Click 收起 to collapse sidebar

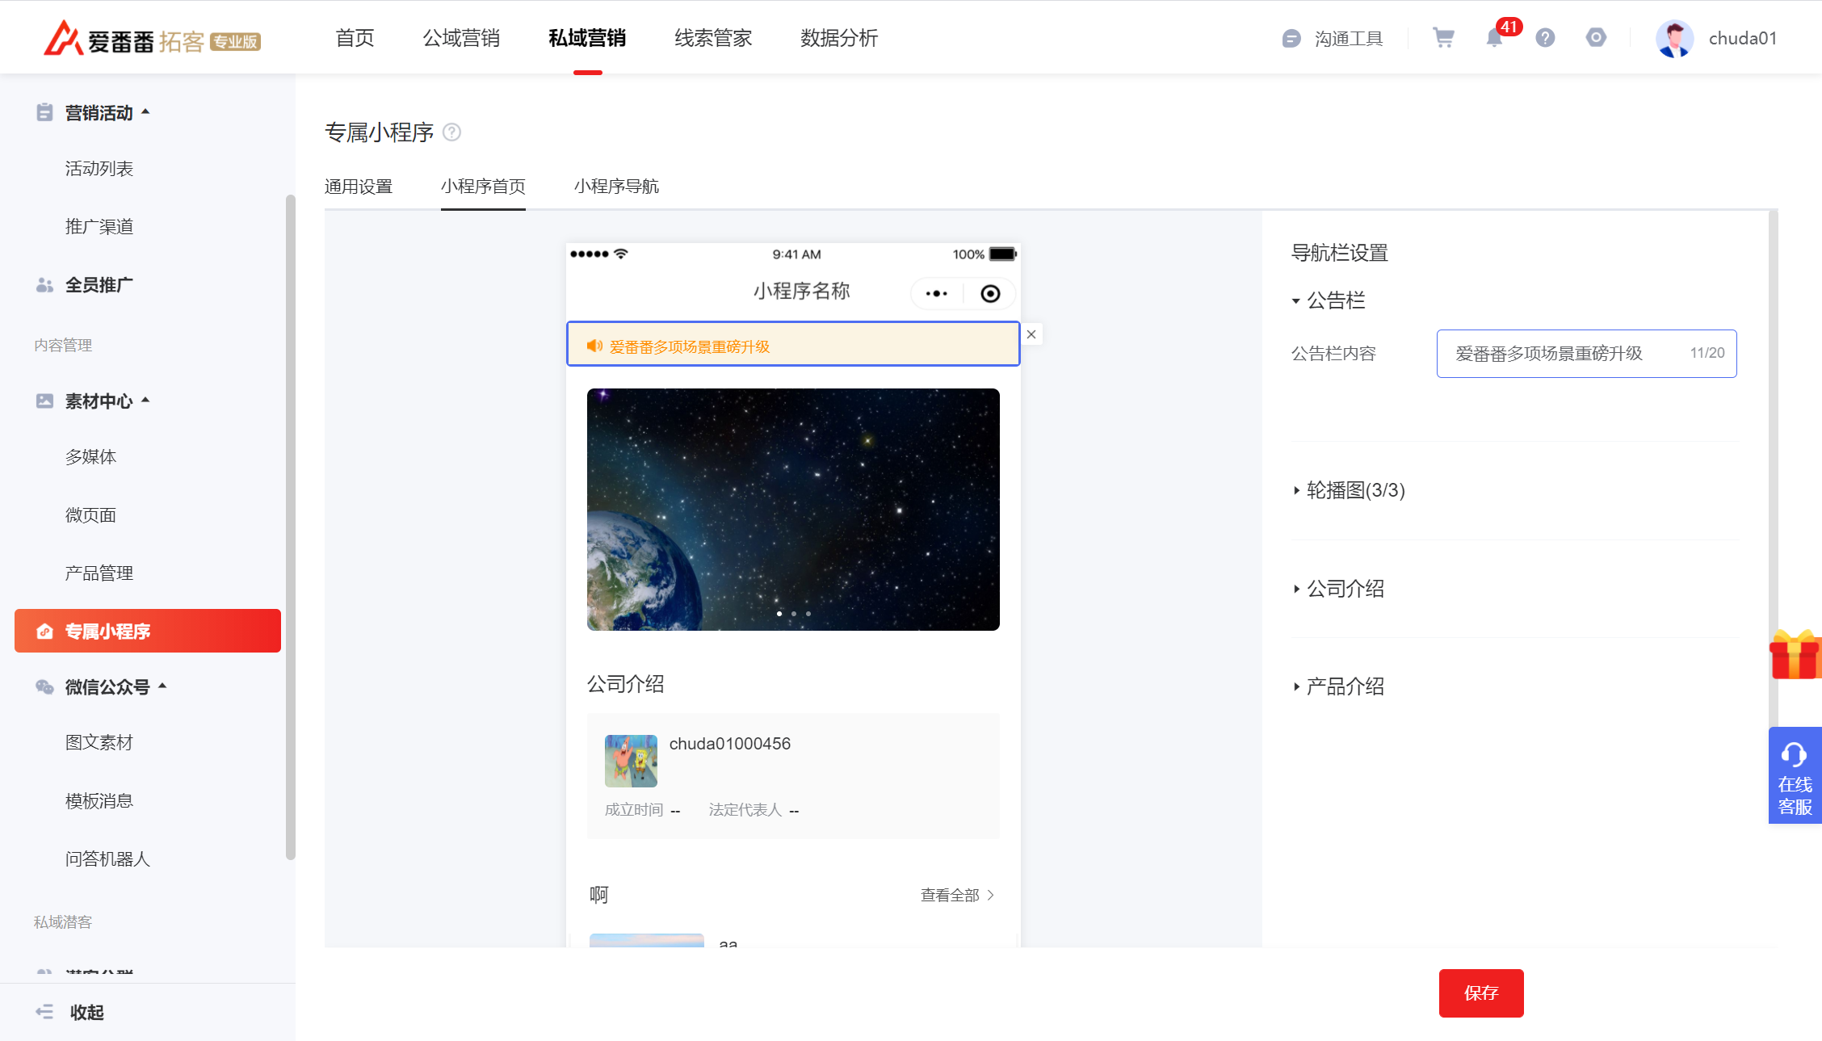tap(87, 1012)
